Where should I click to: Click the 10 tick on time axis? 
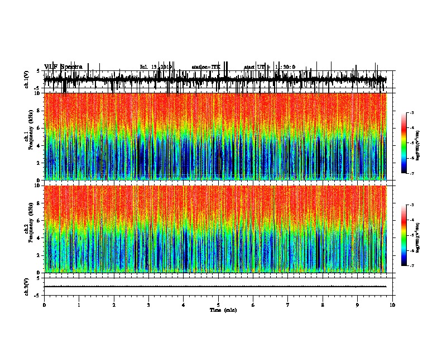click(392, 305)
